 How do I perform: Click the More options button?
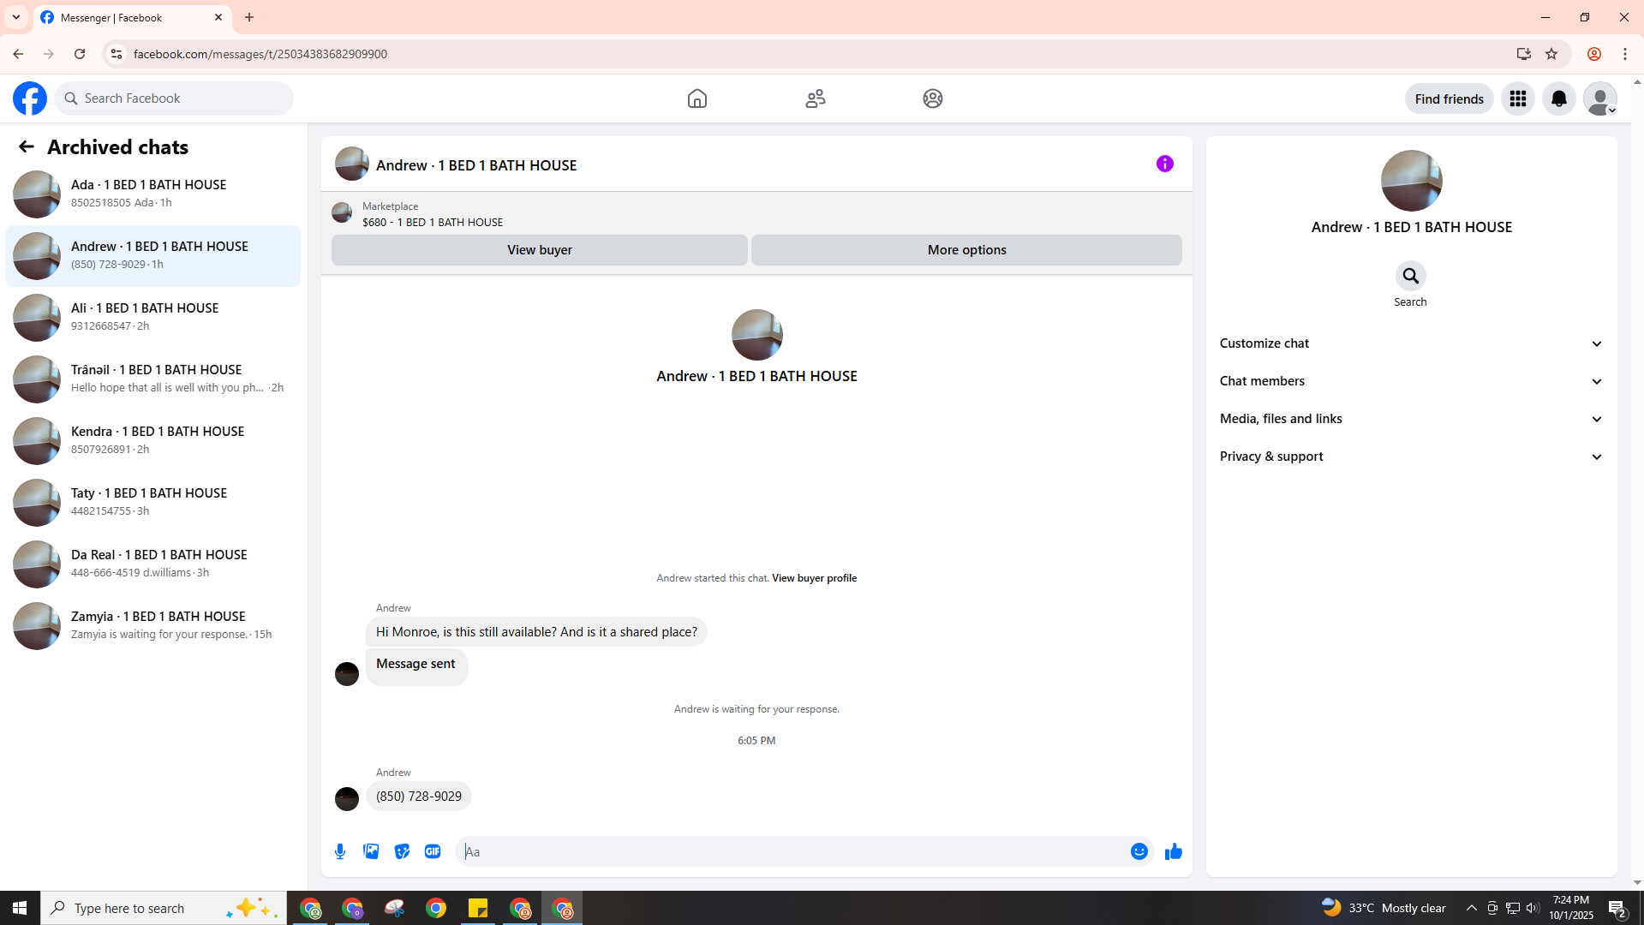966,250
